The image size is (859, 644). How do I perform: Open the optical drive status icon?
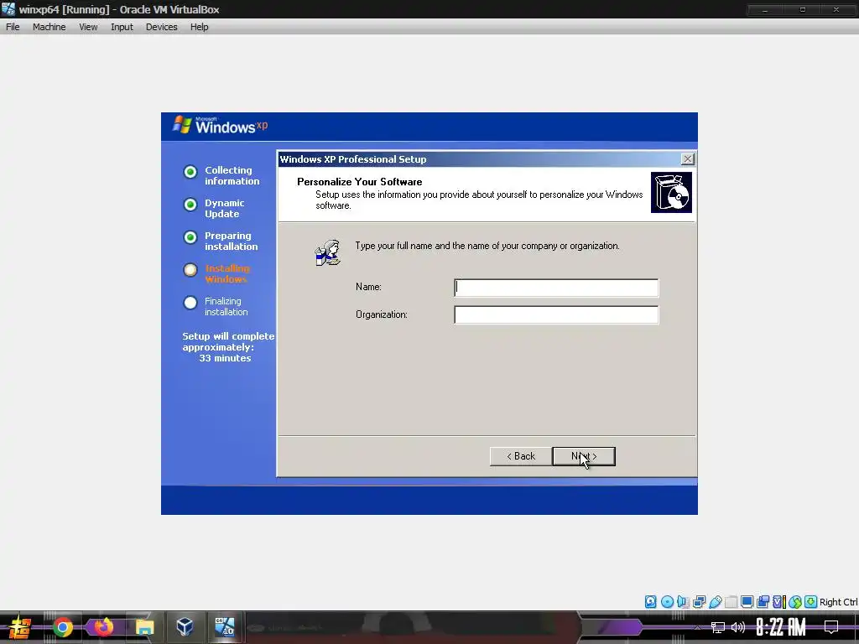(667, 602)
